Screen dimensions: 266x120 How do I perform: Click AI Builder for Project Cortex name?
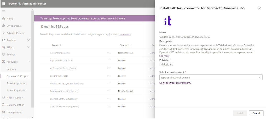point(63,68)
